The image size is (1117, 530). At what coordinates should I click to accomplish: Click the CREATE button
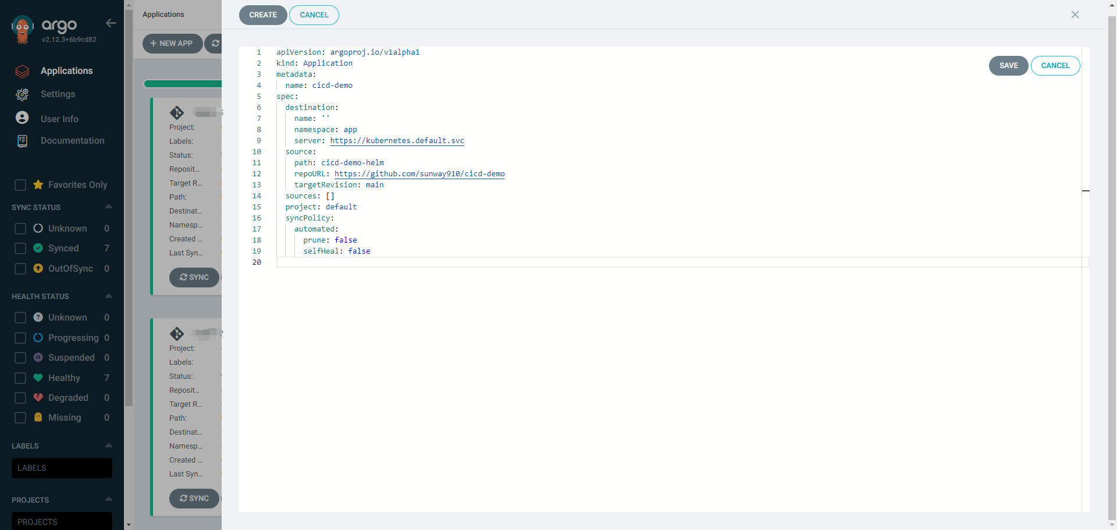[x=263, y=15]
